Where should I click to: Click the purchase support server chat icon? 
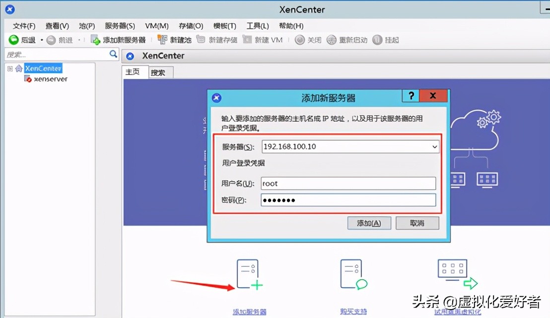[353, 274]
